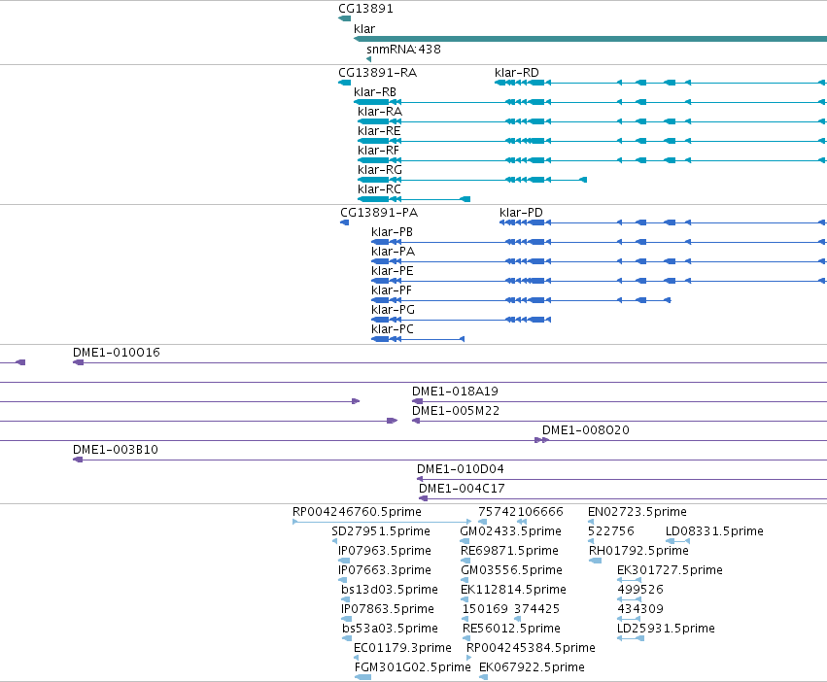Image resolution: width=827 pixels, height=682 pixels.
Task: Click the DME1-005M22 clone label
Action: pos(455,411)
